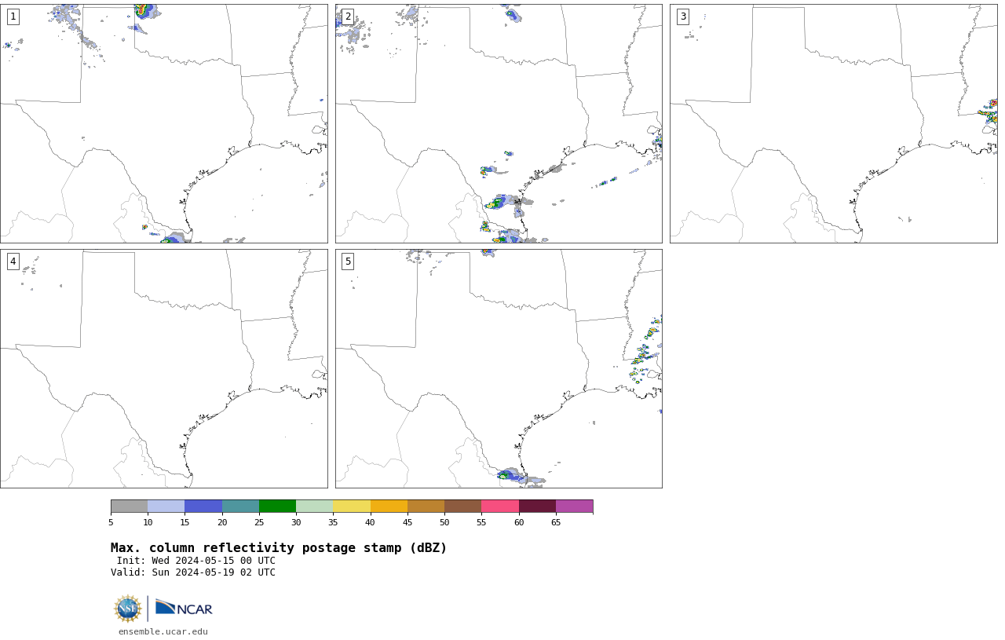Screen dimensions: 1005x640
Task: Select the brown 50-55 dBZ swatch
Action: [462, 506]
